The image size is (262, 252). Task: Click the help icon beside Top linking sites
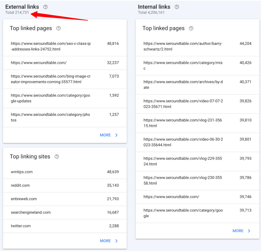57,156
